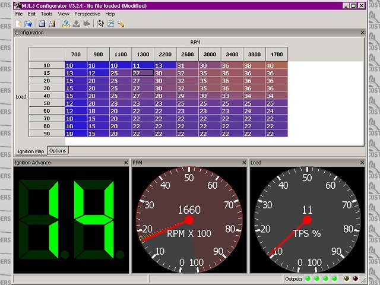Click the load 90 row header
Screen dimensions: 380x285
point(46,134)
